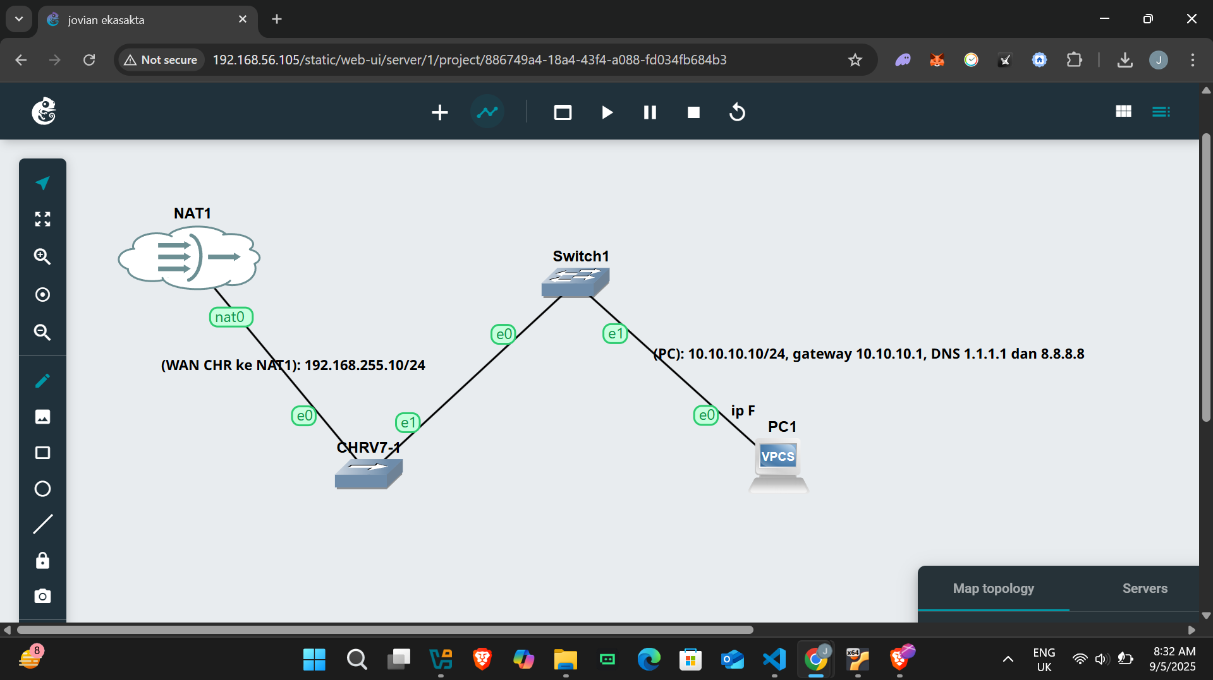Open Windows taskbar search
This screenshot has height=680, width=1213.
pyautogui.click(x=357, y=660)
